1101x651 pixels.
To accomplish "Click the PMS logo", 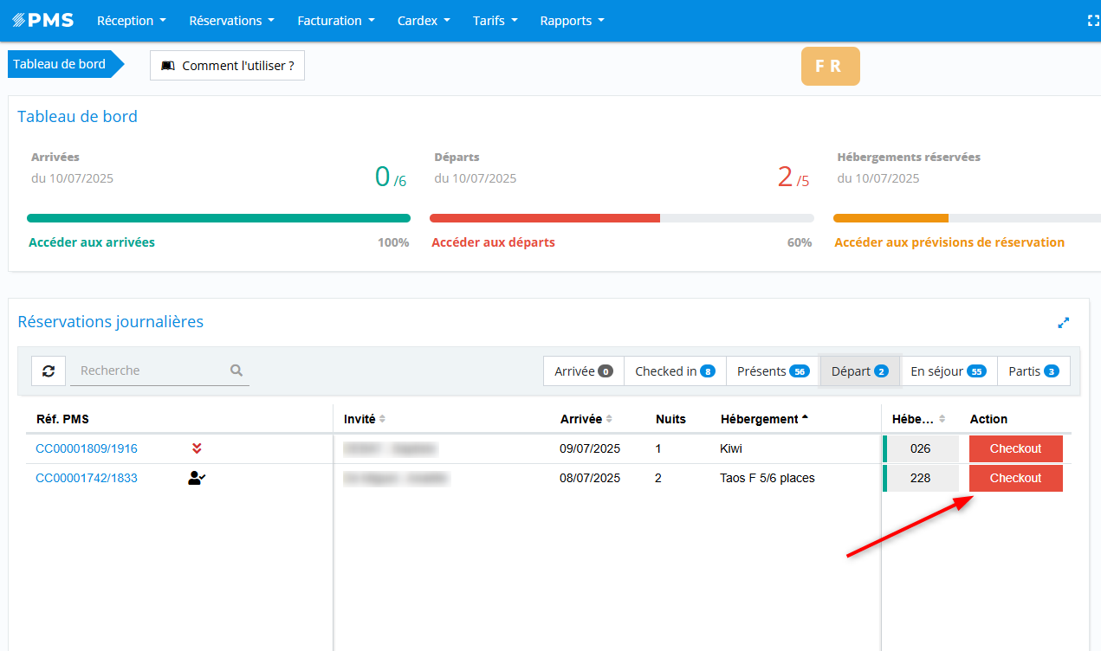I will (x=43, y=21).
